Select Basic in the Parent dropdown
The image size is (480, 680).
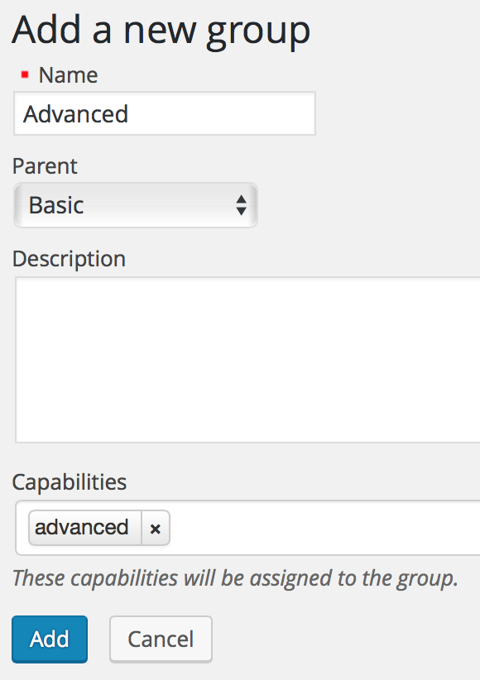[x=135, y=204]
